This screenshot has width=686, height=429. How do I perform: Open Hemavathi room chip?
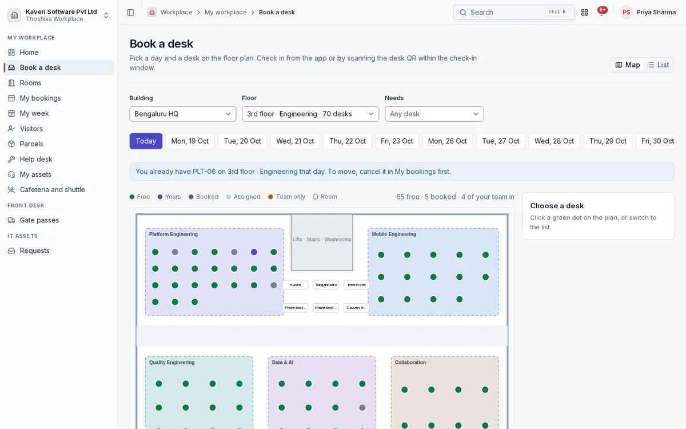(x=357, y=285)
